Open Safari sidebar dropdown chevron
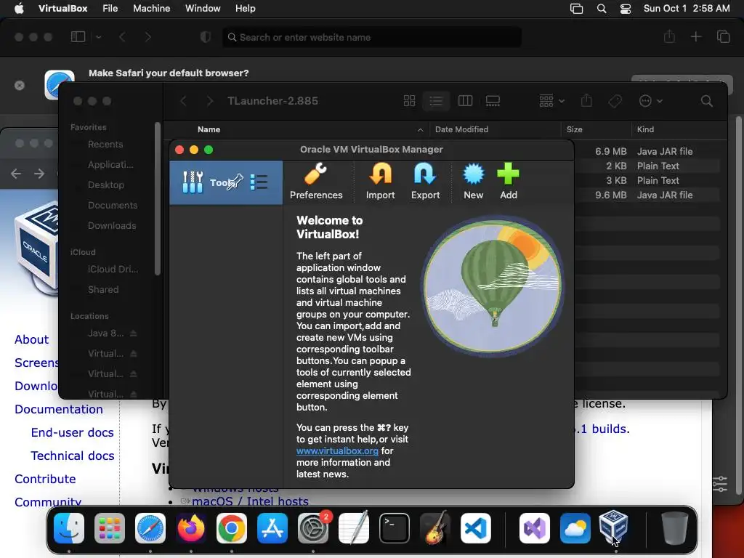The width and height of the screenshot is (744, 558). (x=99, y=37)
